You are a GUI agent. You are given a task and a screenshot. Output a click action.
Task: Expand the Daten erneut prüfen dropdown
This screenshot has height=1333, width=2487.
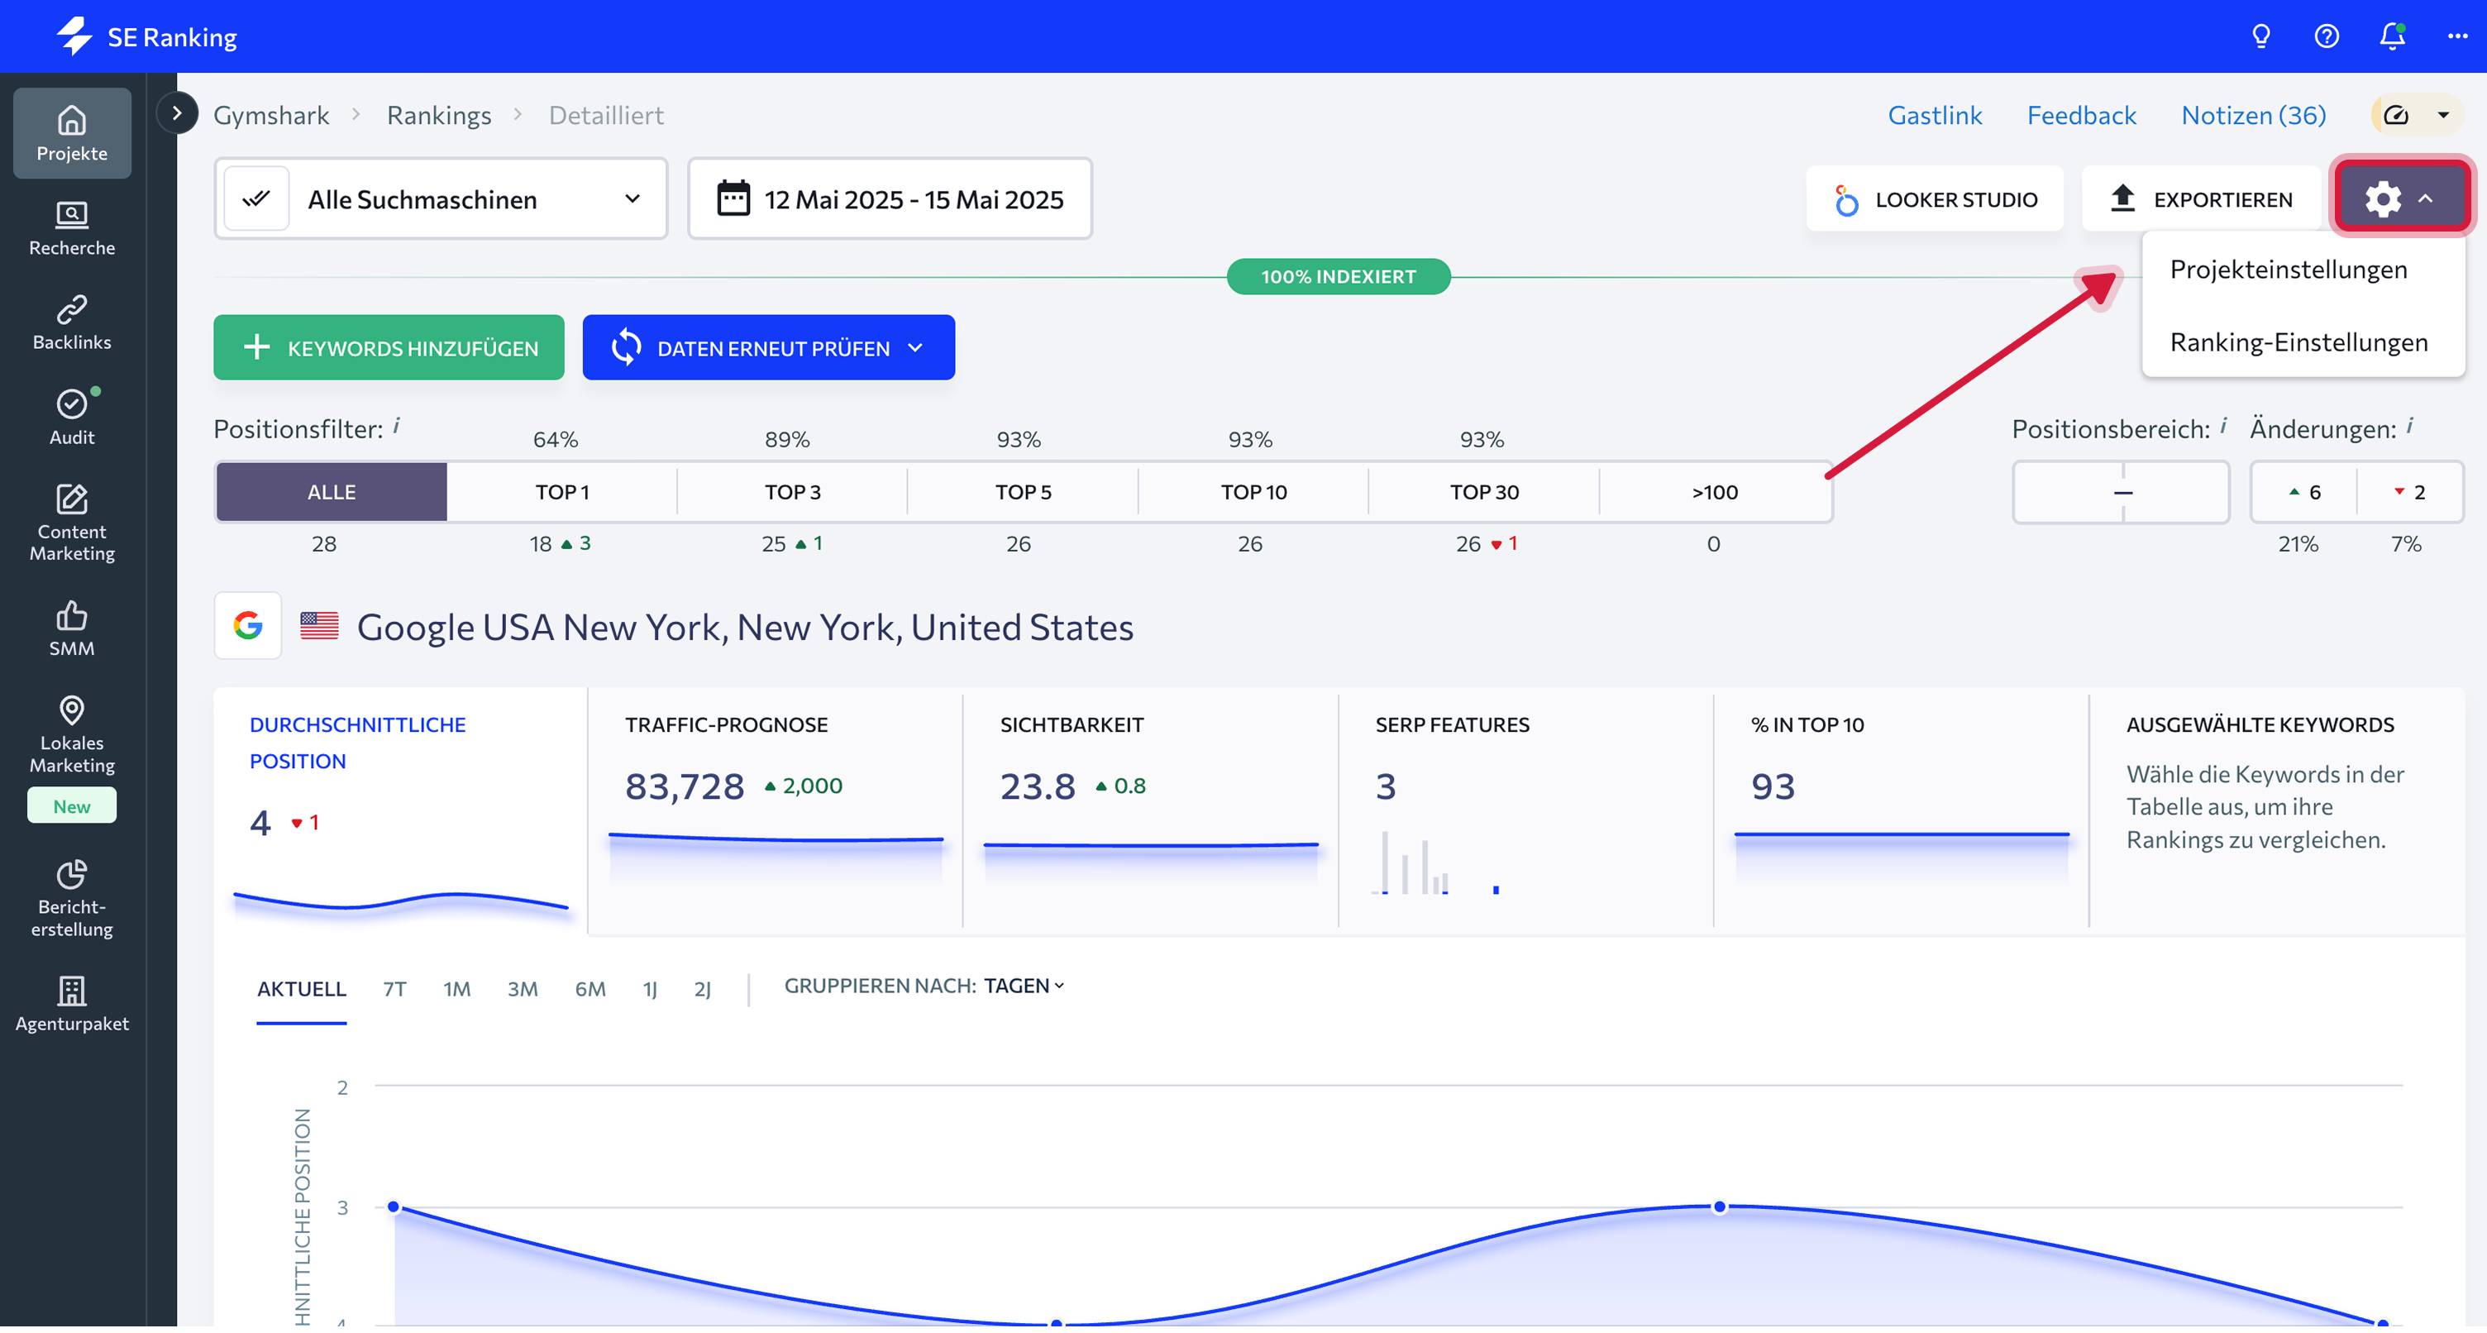point(916,349)
